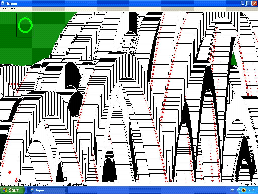The height and width of the screenshot is (194, 258).
Task: Click the empty deck slot with green circle
Action: click(x=25, y=25)
